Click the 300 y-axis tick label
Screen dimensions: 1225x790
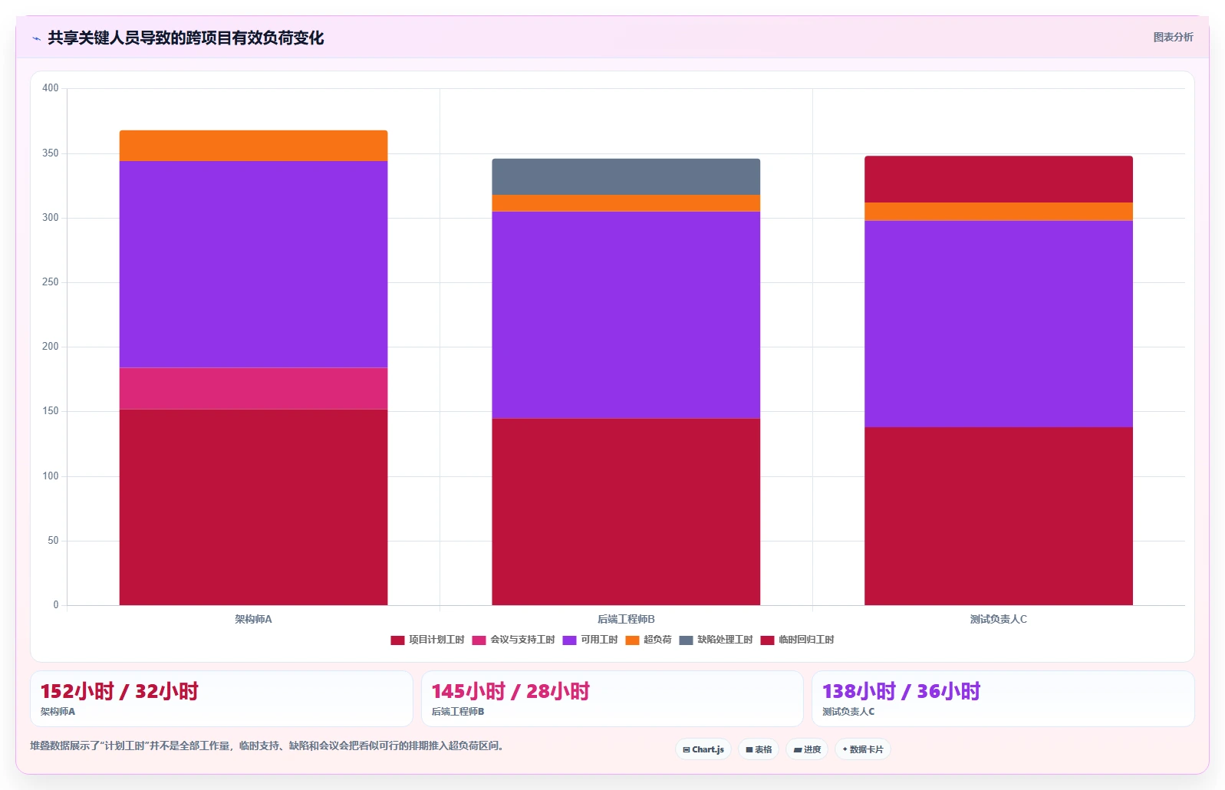[51, 218]
